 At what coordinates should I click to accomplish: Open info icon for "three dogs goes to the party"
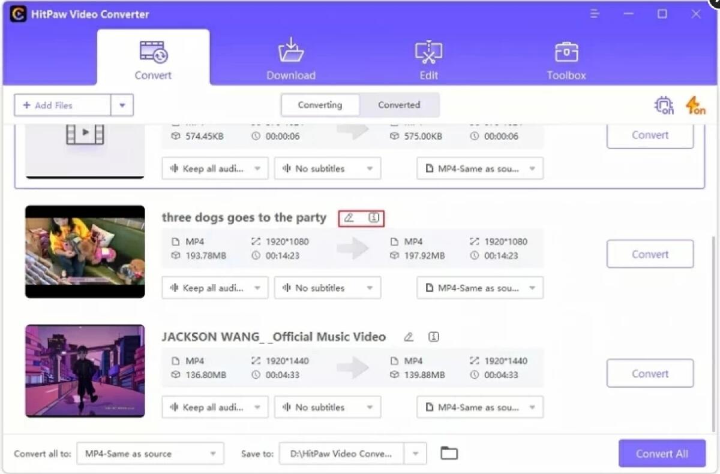tap(373, 218)
